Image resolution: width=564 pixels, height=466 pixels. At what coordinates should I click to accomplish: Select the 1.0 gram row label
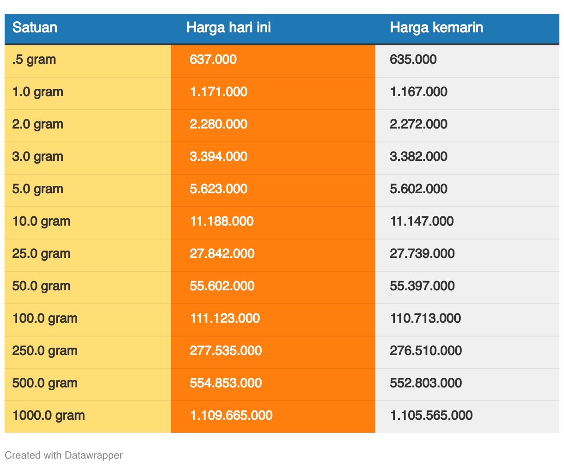tap(37, 92)
